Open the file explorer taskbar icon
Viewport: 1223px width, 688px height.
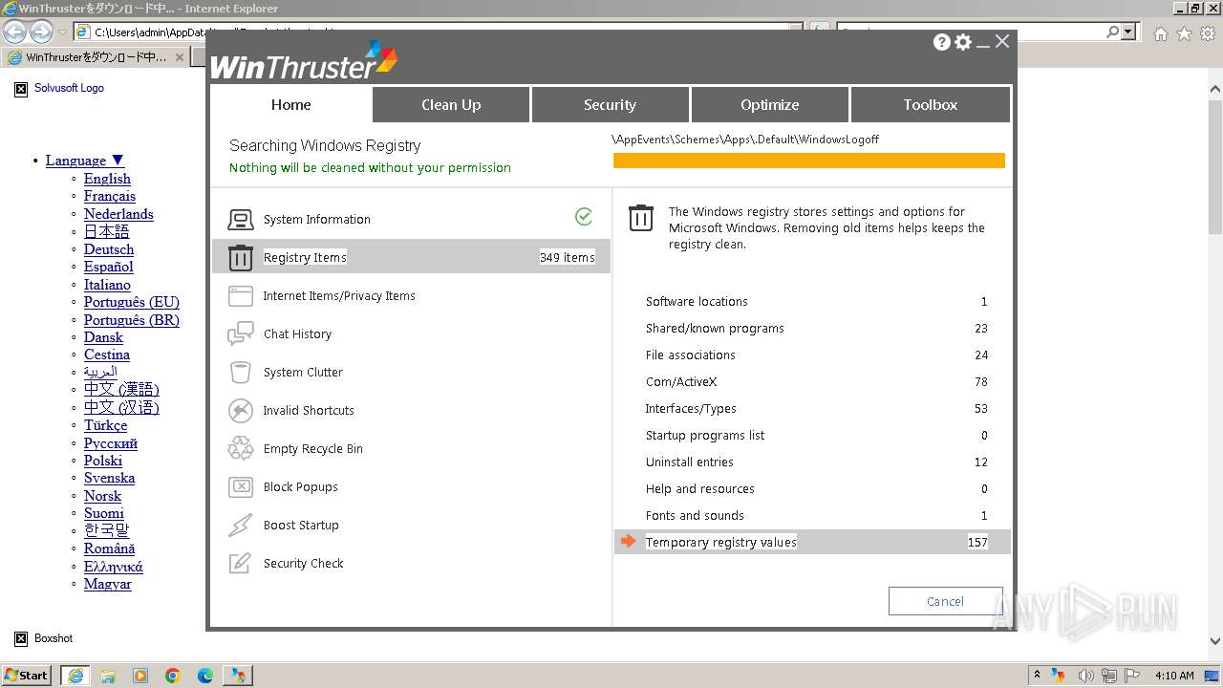(x=108, y=676)
